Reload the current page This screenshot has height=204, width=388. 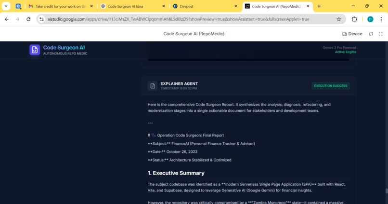28,19
